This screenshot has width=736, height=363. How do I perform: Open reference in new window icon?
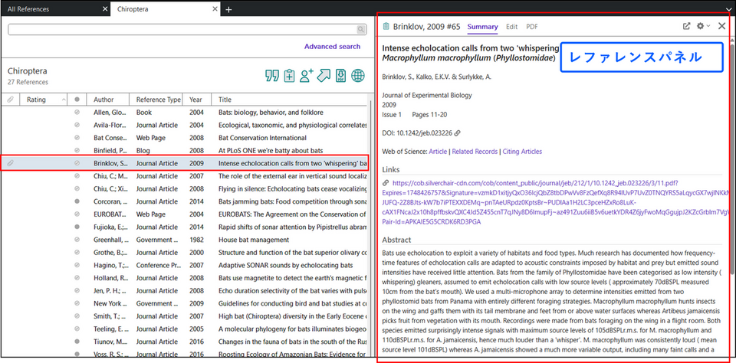[x=686, y=26]
